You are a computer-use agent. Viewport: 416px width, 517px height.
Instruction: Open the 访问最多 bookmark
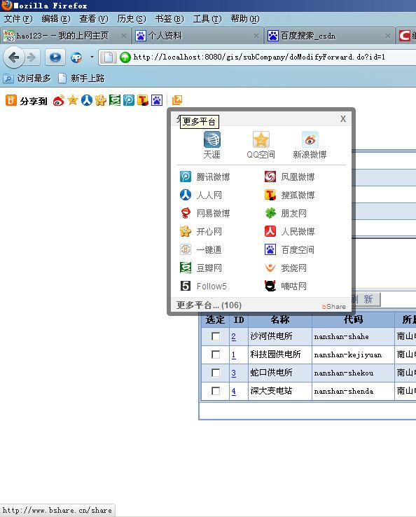[27, 78]
